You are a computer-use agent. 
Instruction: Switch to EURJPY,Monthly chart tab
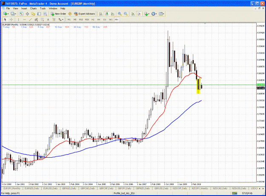(12, 188)
